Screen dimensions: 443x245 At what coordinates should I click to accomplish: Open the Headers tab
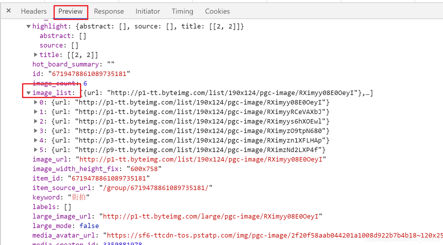click(34, 11)
